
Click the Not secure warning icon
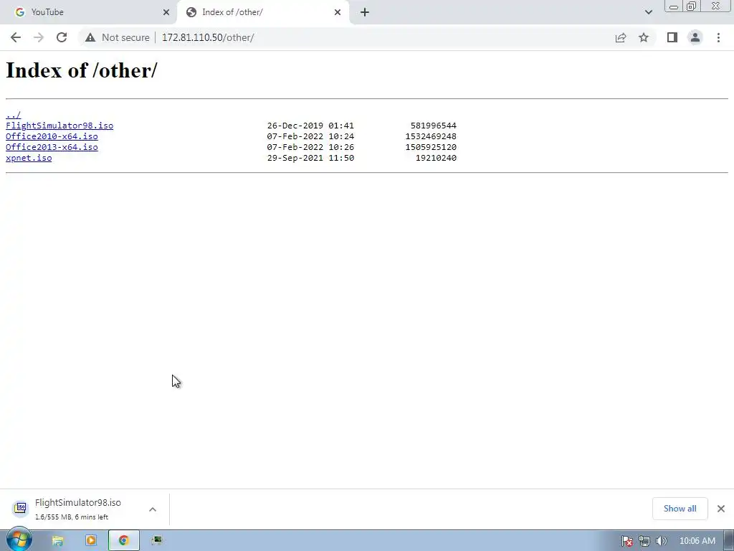pyautogui.click(x=90, y=37)
